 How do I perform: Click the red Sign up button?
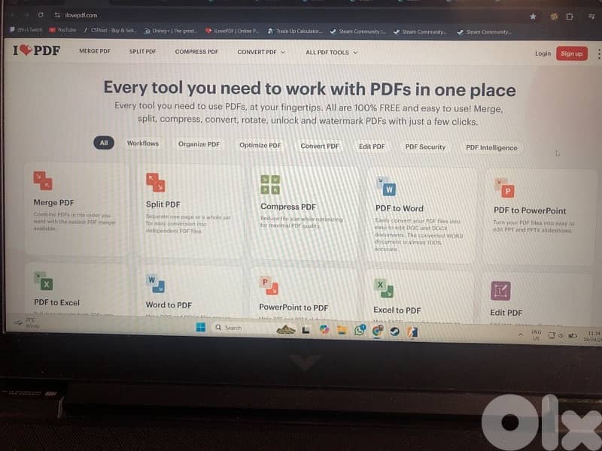(x=572, y=53)
